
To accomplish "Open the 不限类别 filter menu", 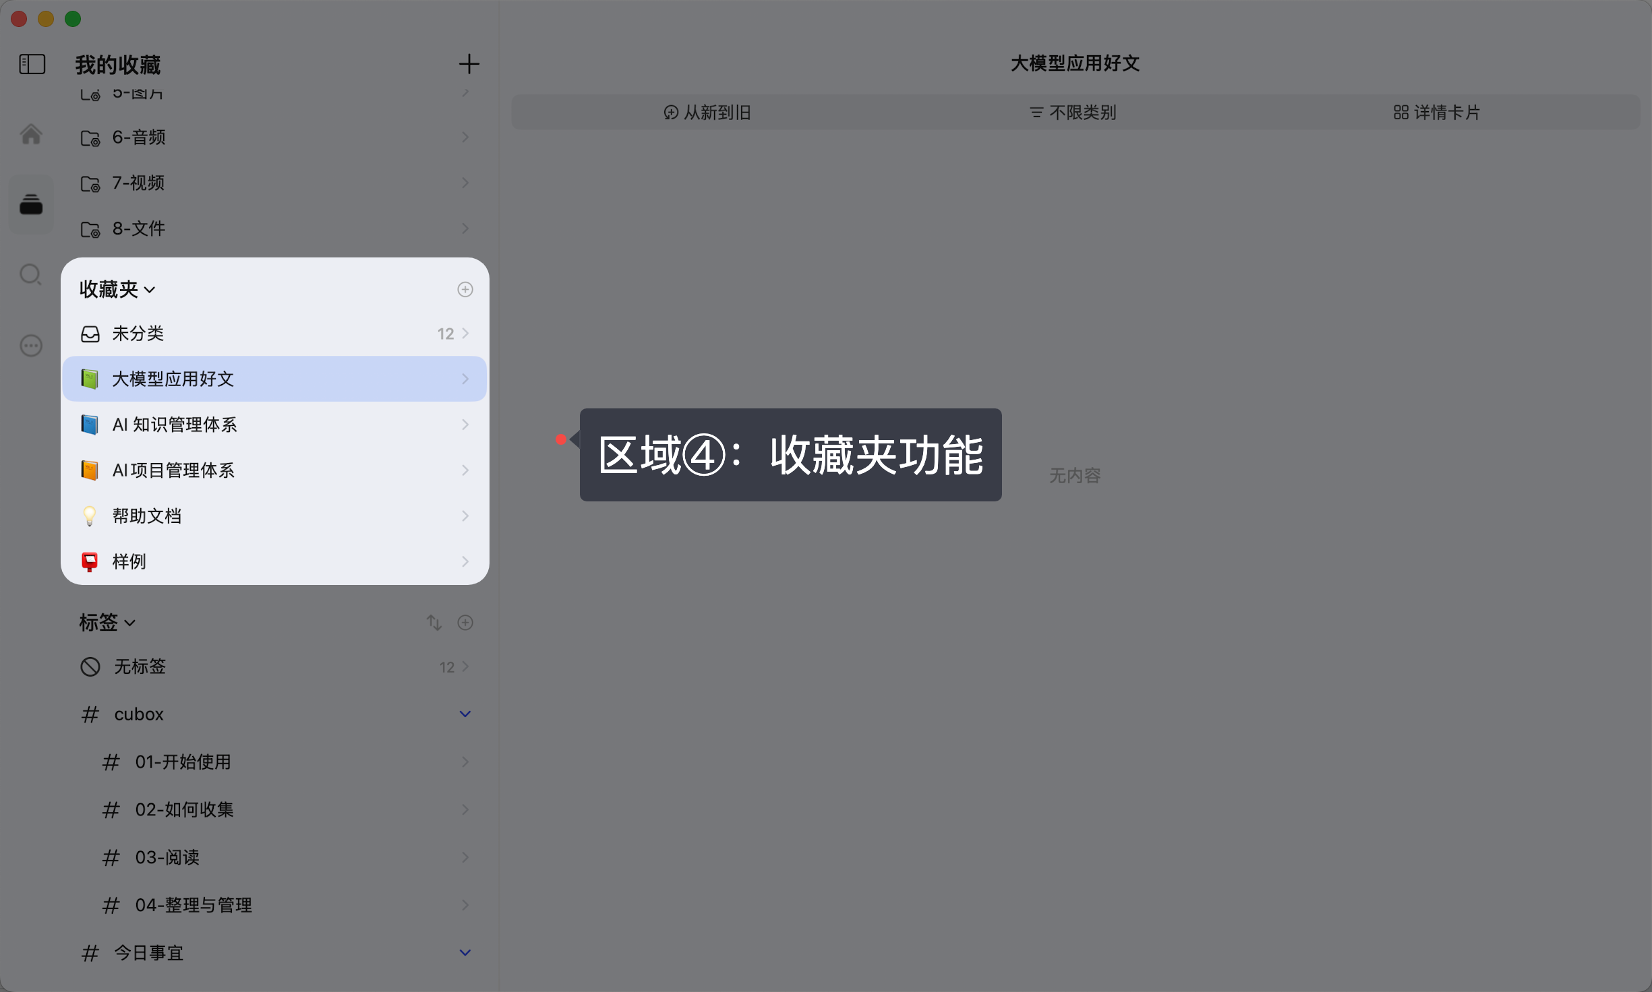I will coord(1071,112).
